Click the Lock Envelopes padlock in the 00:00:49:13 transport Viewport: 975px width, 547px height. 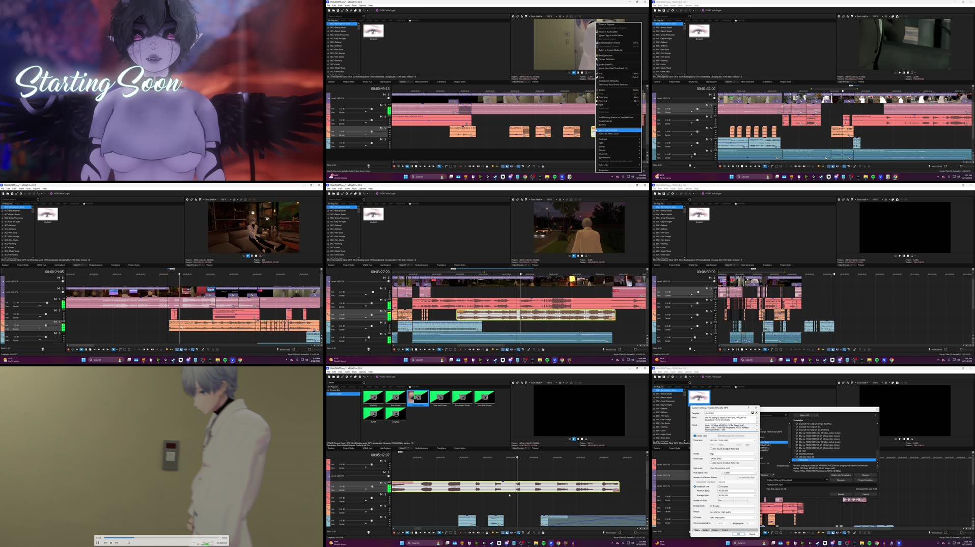[487, 166]
